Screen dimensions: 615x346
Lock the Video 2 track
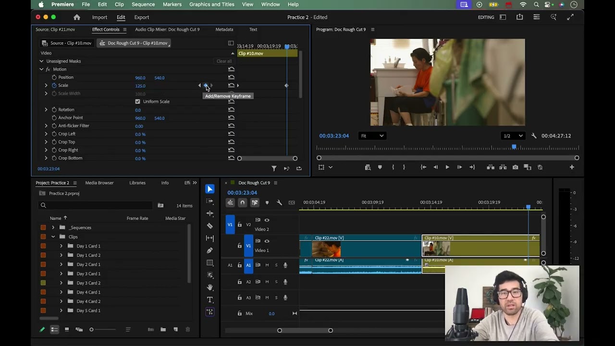pyautogui.click(x=239, y=224)
